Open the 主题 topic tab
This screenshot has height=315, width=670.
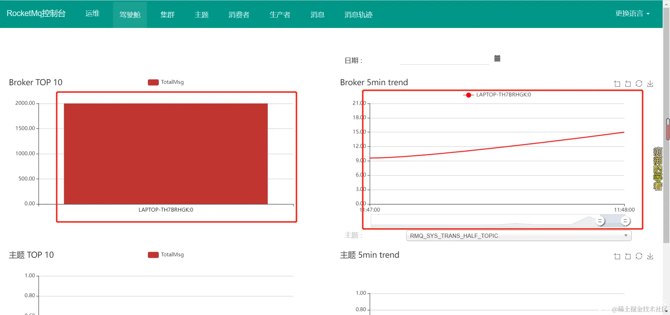click(201, 15)
